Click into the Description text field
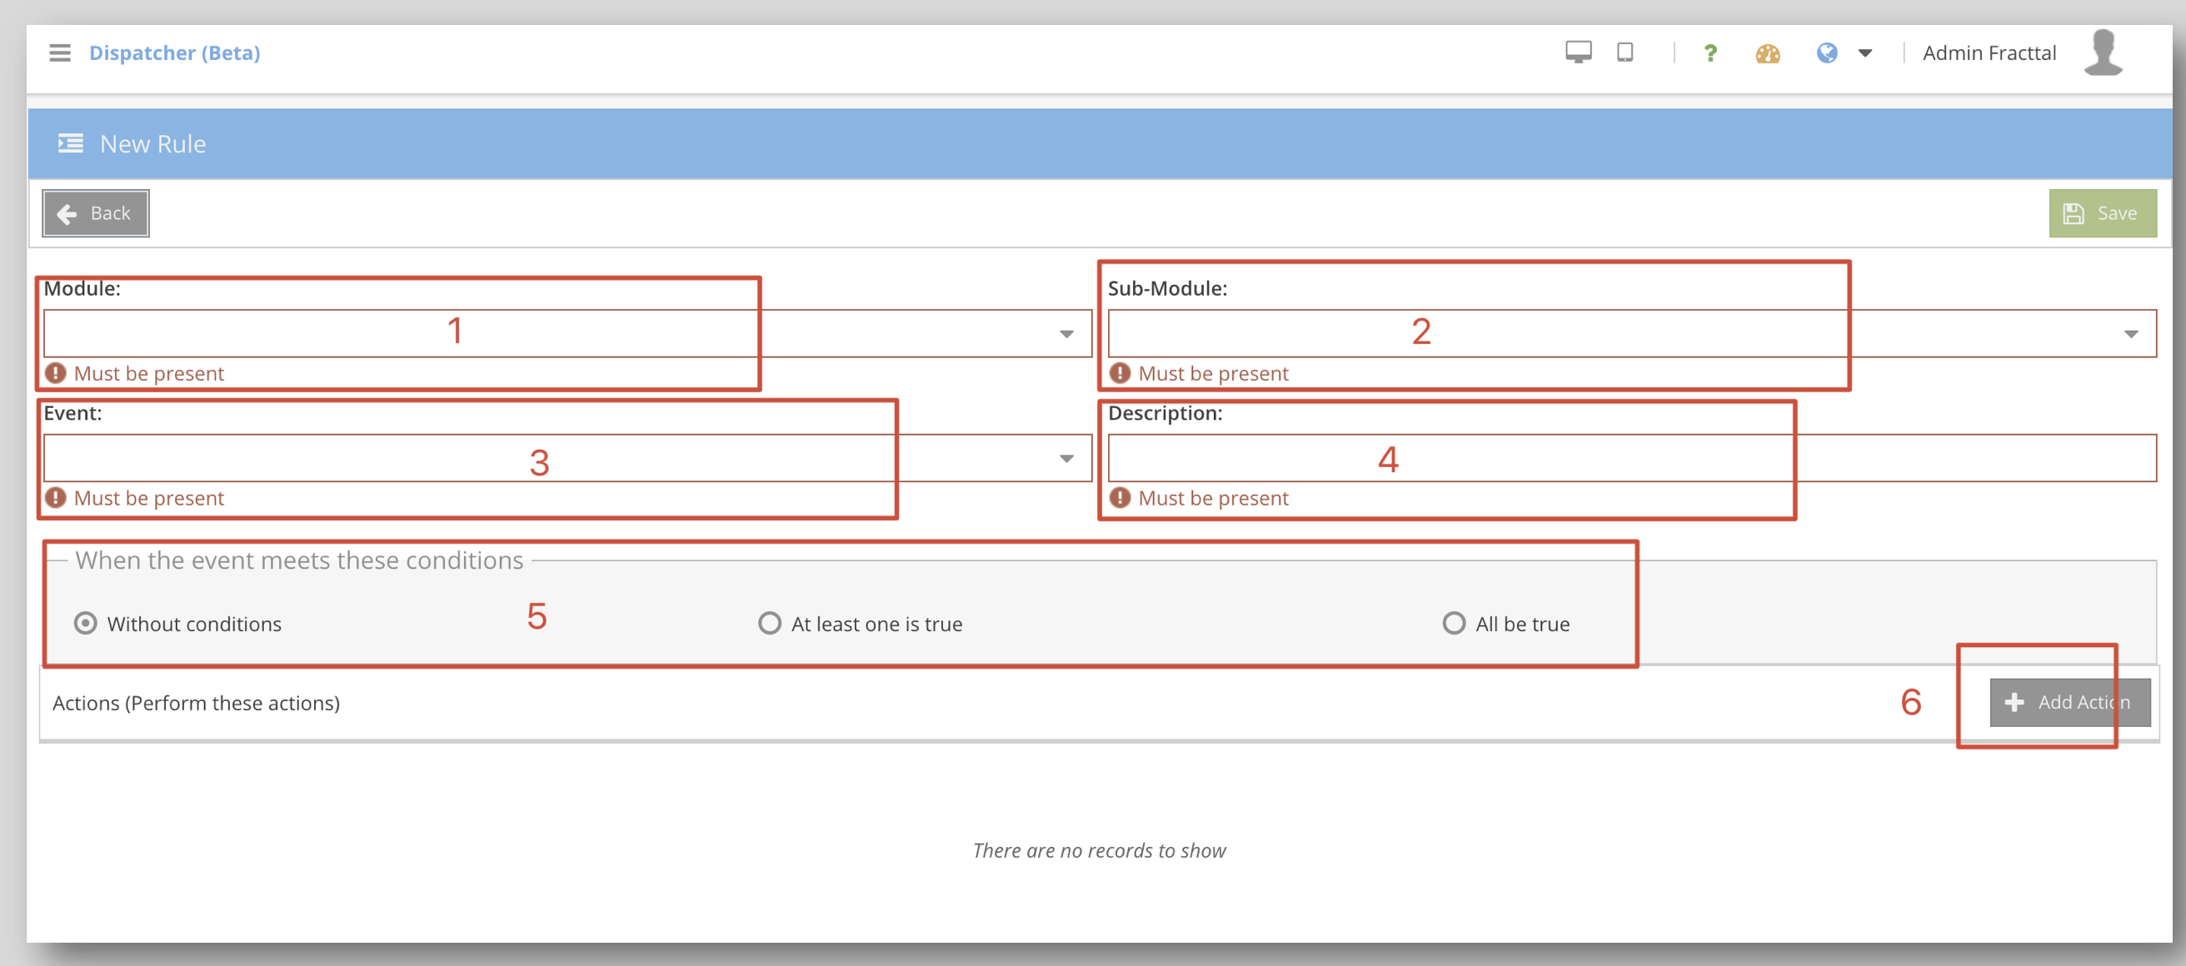 [1630, 459]
